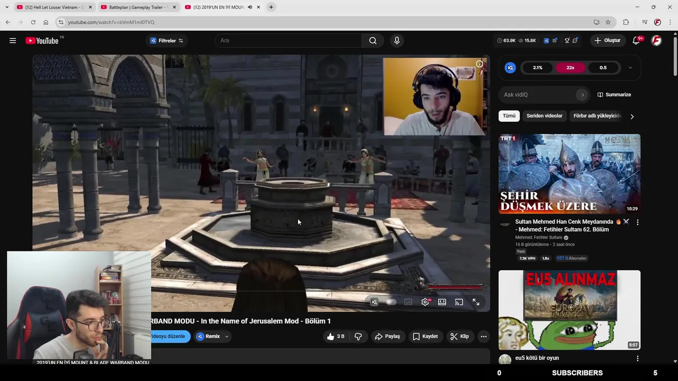Click the vidIQ icon in player controls
The image size is (678, 381).
(x=374, y=302)
